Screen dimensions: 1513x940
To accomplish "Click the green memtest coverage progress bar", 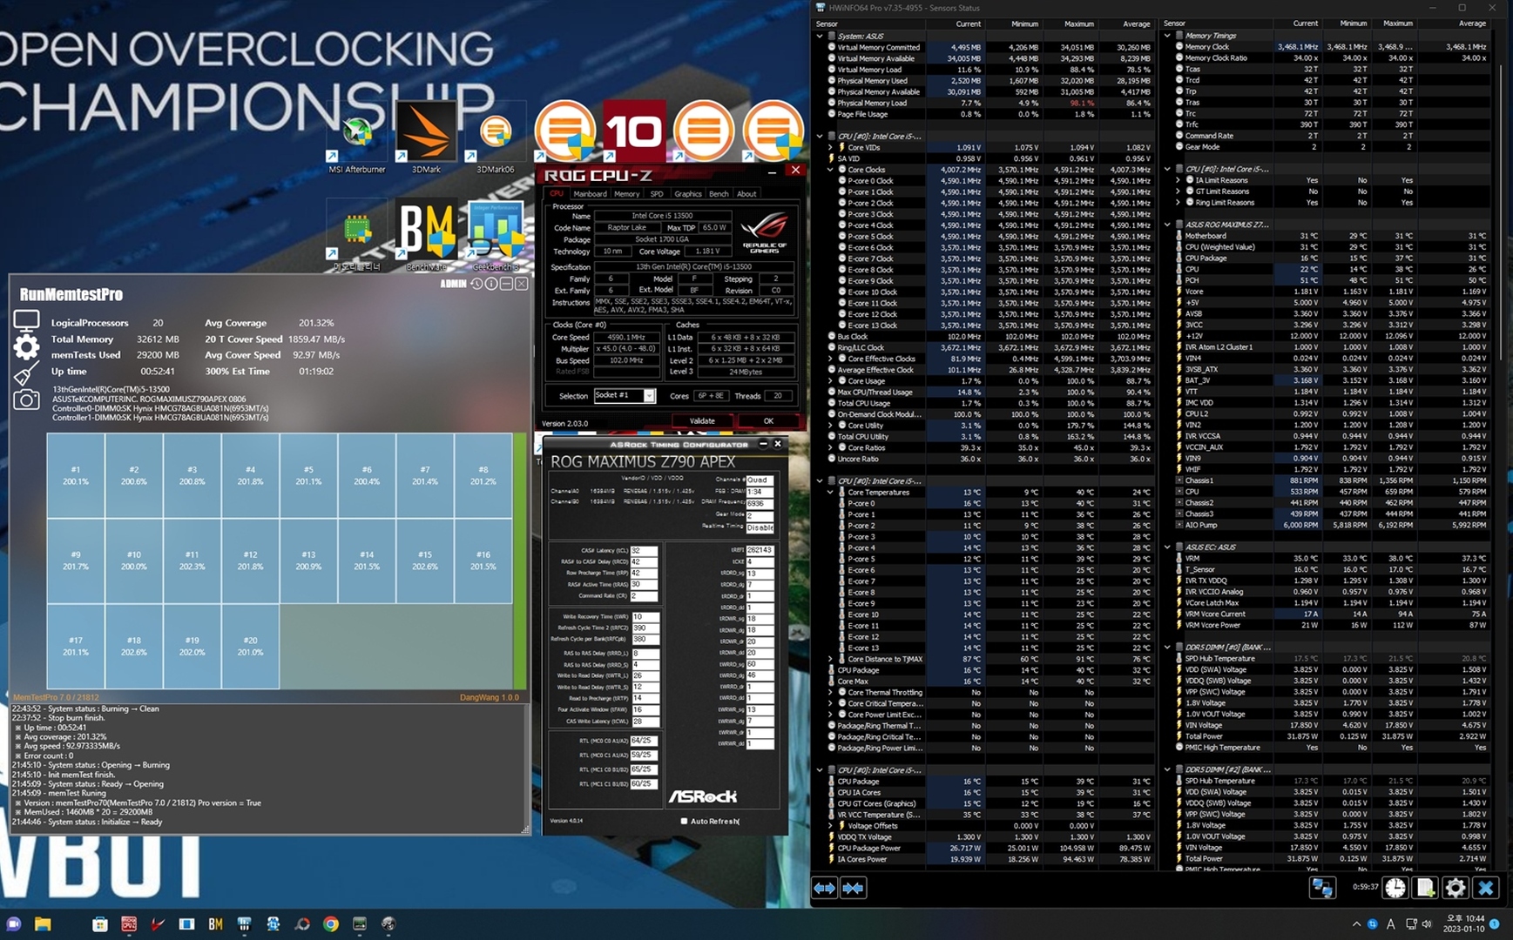I will pyautogui.click(x=520, y=561).
